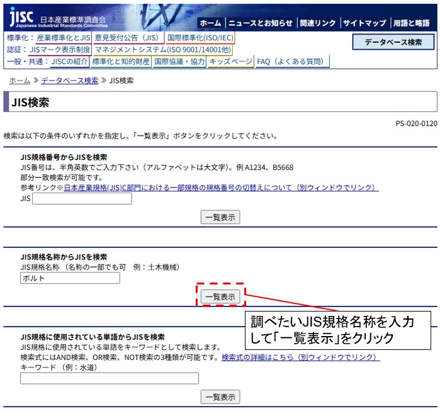
Task: Open the 産業標準化とJIS link
Action: (64, 38)
